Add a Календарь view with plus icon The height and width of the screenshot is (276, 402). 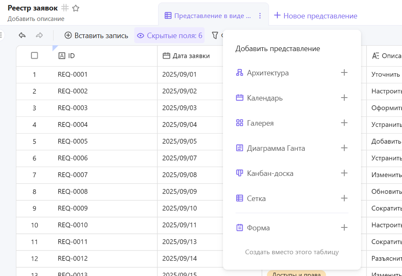(344, 98)
